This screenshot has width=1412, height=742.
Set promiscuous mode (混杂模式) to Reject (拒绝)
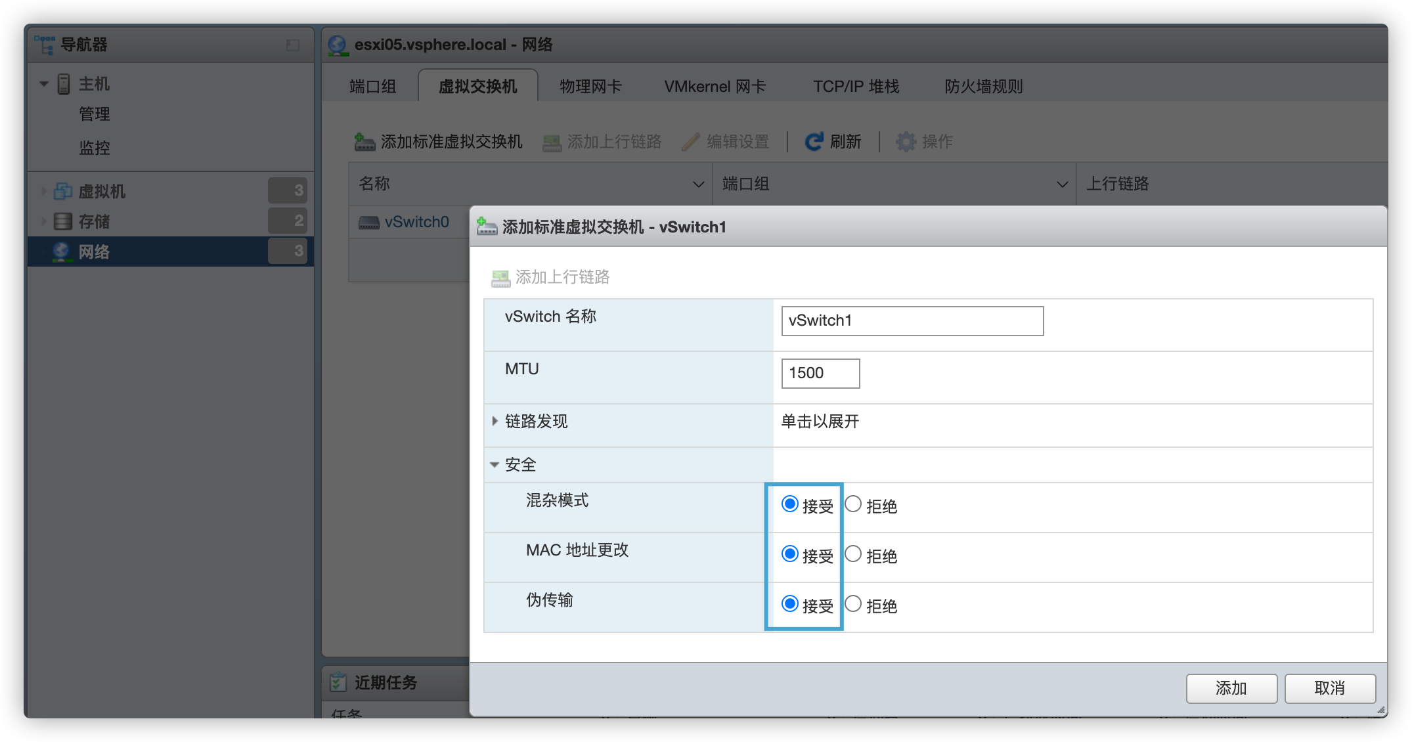click(853, 504)
